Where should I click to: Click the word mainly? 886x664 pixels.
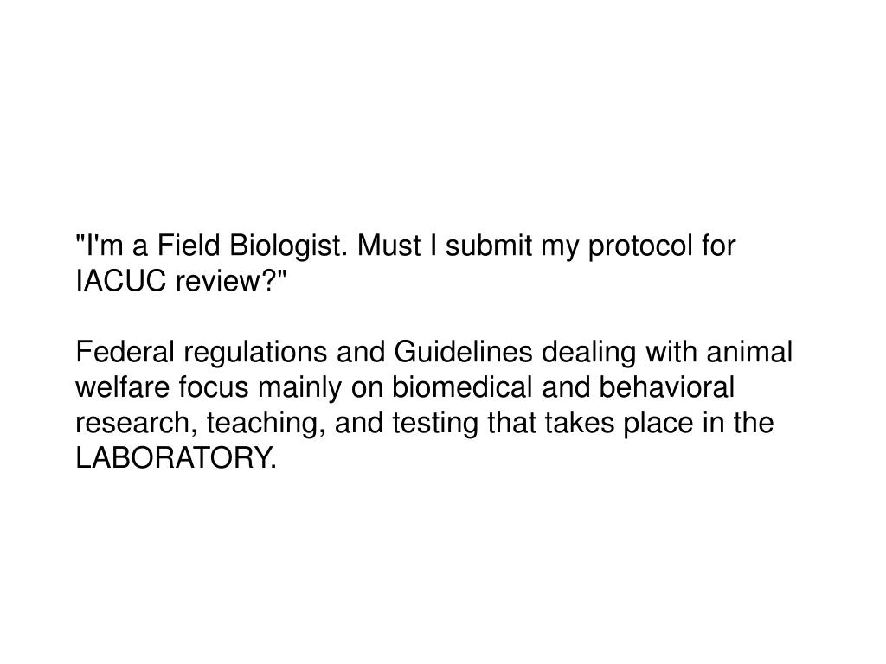coord(300,388)
